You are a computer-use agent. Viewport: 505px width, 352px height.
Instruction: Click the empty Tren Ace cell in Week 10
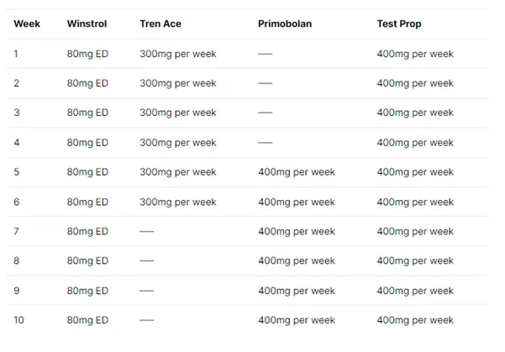146,320
